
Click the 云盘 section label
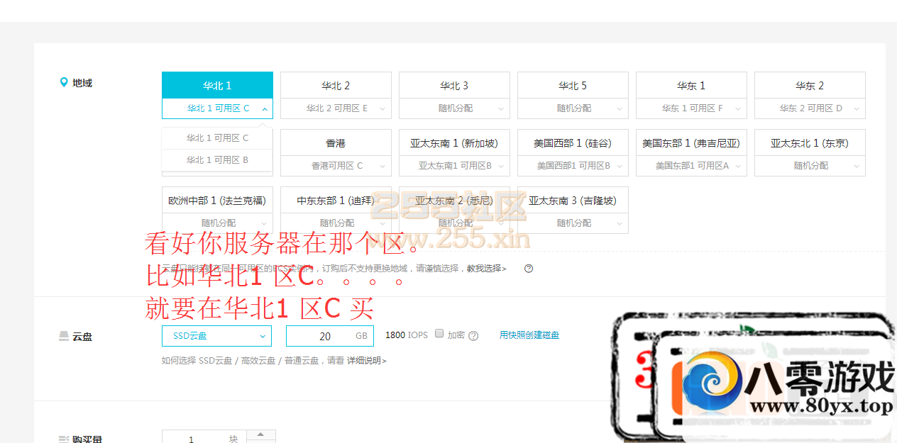[82, 337]
